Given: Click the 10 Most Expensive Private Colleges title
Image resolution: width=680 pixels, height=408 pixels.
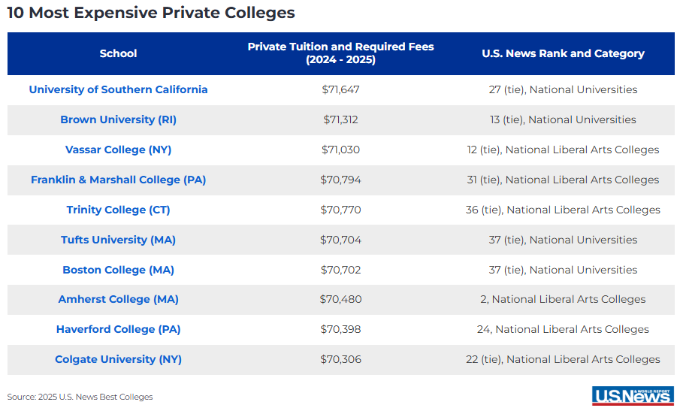Looking at the screenshot, I should (151, 13).
